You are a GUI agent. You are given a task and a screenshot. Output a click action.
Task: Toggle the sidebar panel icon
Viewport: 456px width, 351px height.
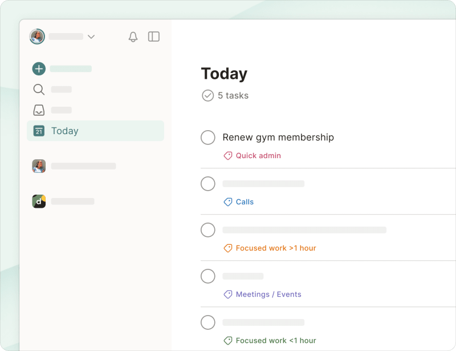(x=154, y=37)
